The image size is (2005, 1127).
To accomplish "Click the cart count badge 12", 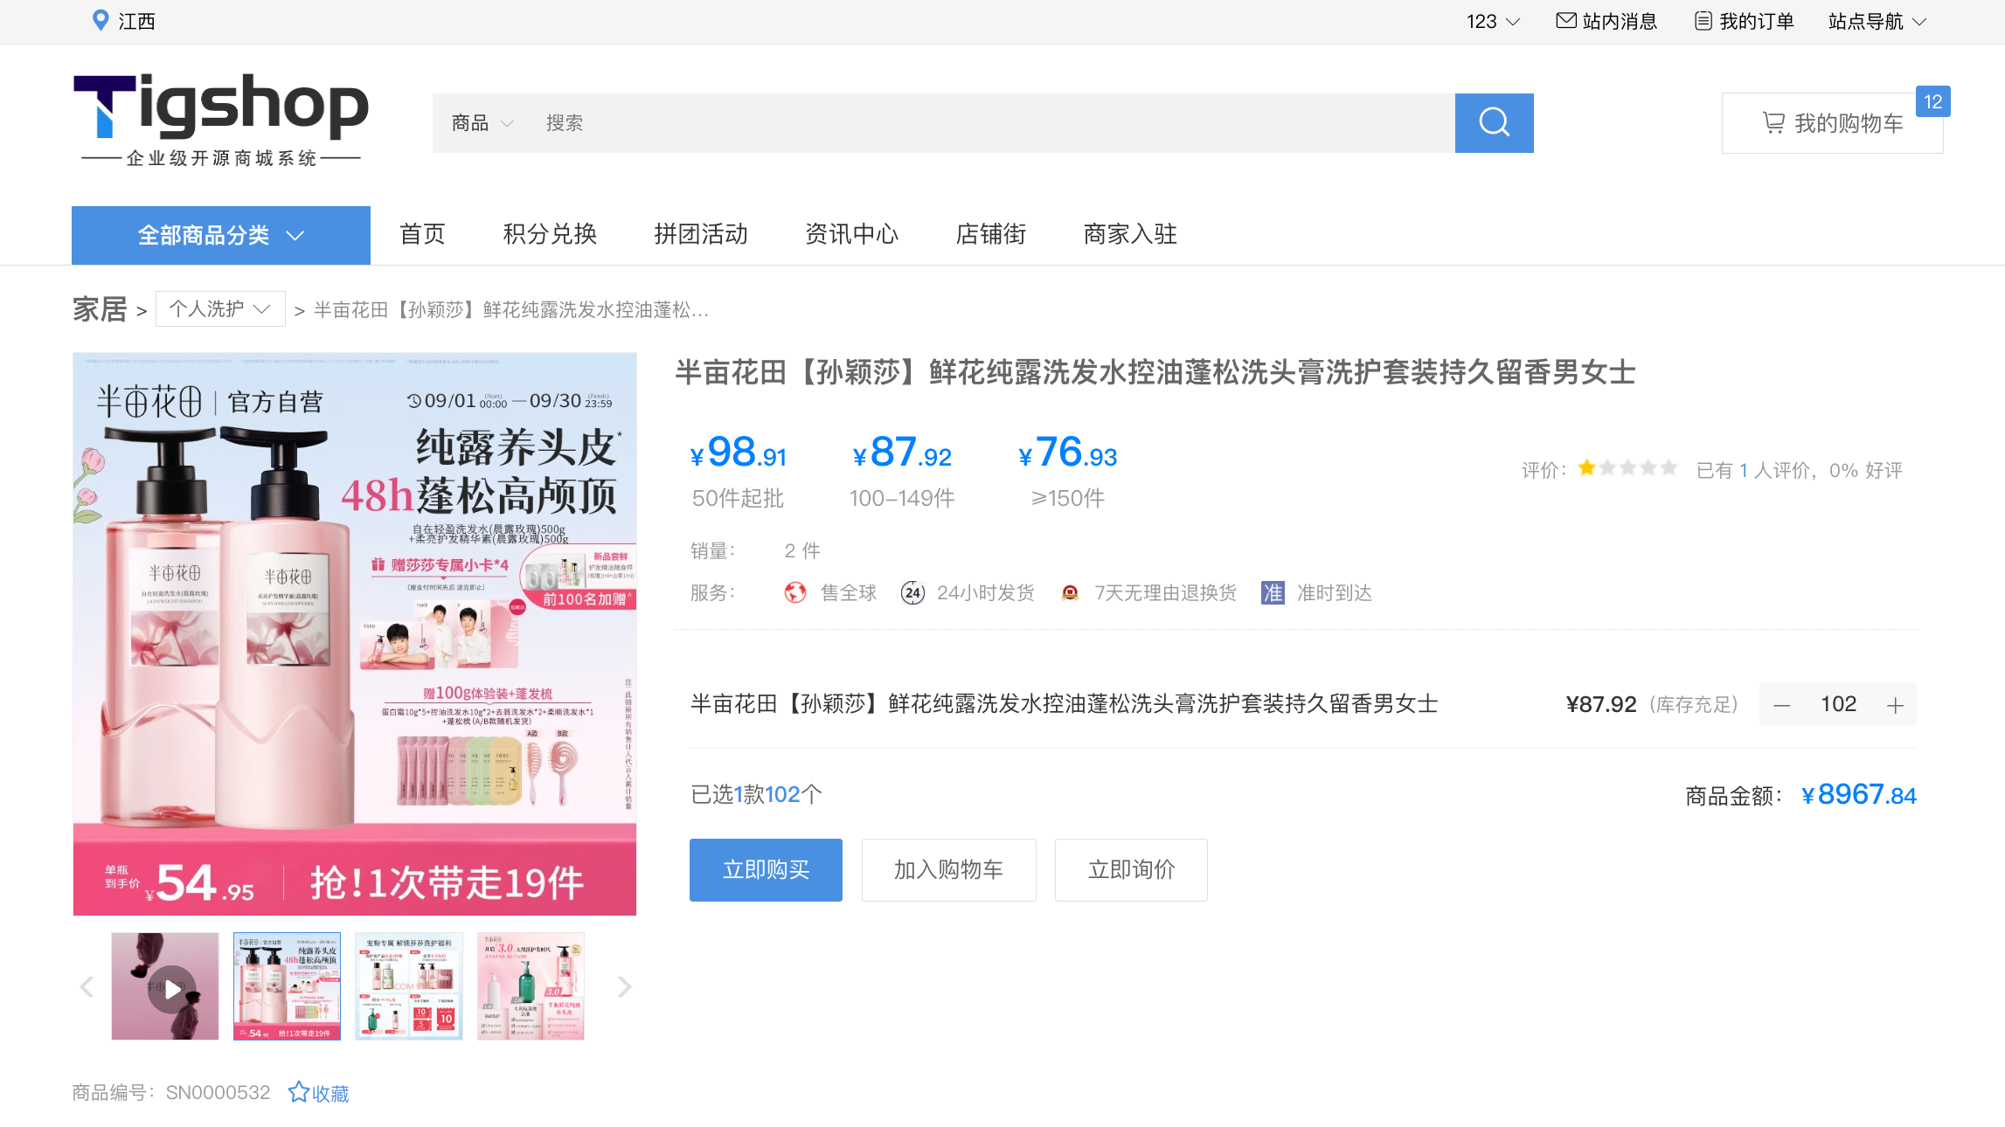I will pos(1932,101).
